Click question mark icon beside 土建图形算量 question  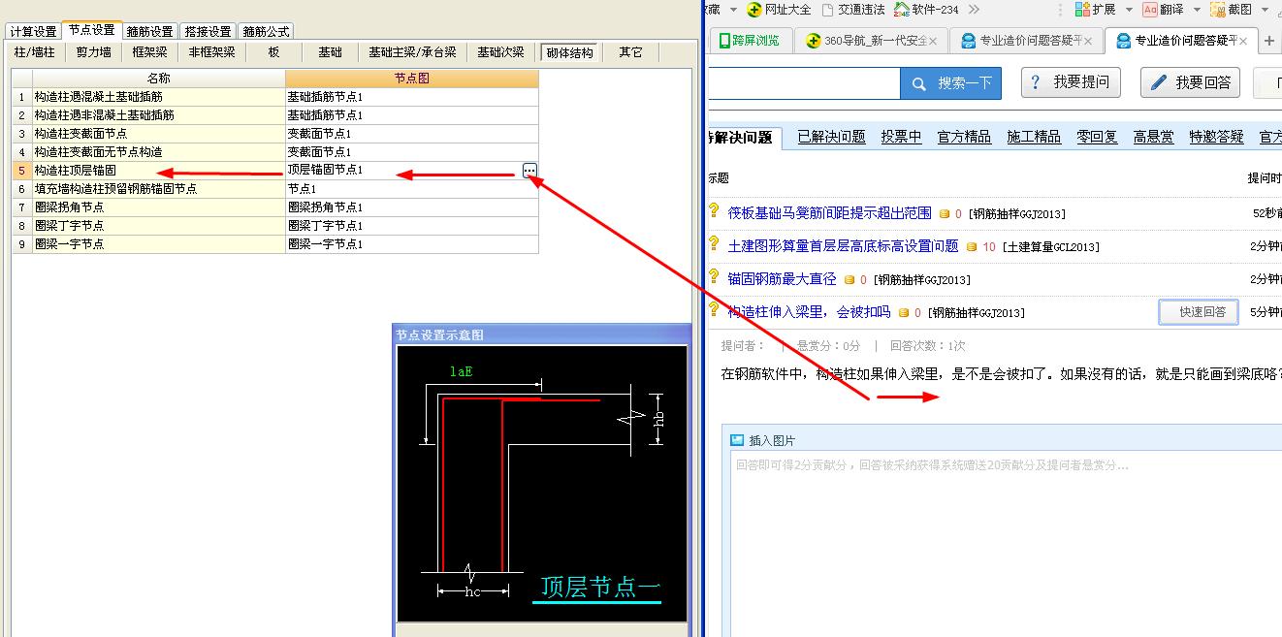click(x=715, y=244)
